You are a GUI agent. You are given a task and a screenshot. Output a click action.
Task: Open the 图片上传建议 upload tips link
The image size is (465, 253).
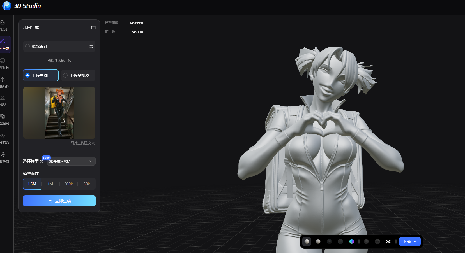tap(81, 143)
